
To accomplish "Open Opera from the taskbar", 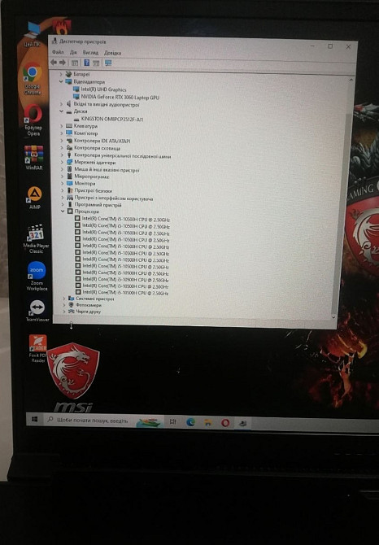I will coord(225,423).
